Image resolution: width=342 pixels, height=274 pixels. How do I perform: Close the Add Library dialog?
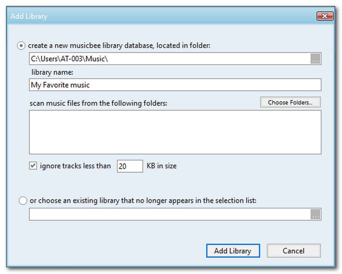pyautogui.click(x=325, y=16)
